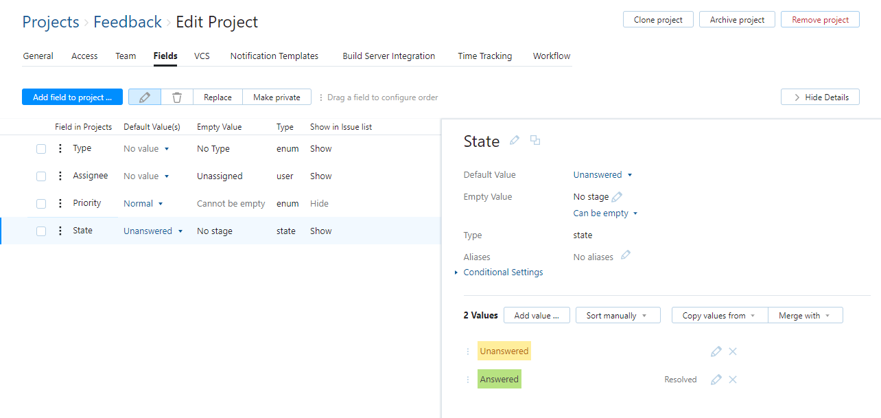Screen dimensions: 881x418
Task: Click the yellow Unanswered value color tag
Action: (504, 351)
